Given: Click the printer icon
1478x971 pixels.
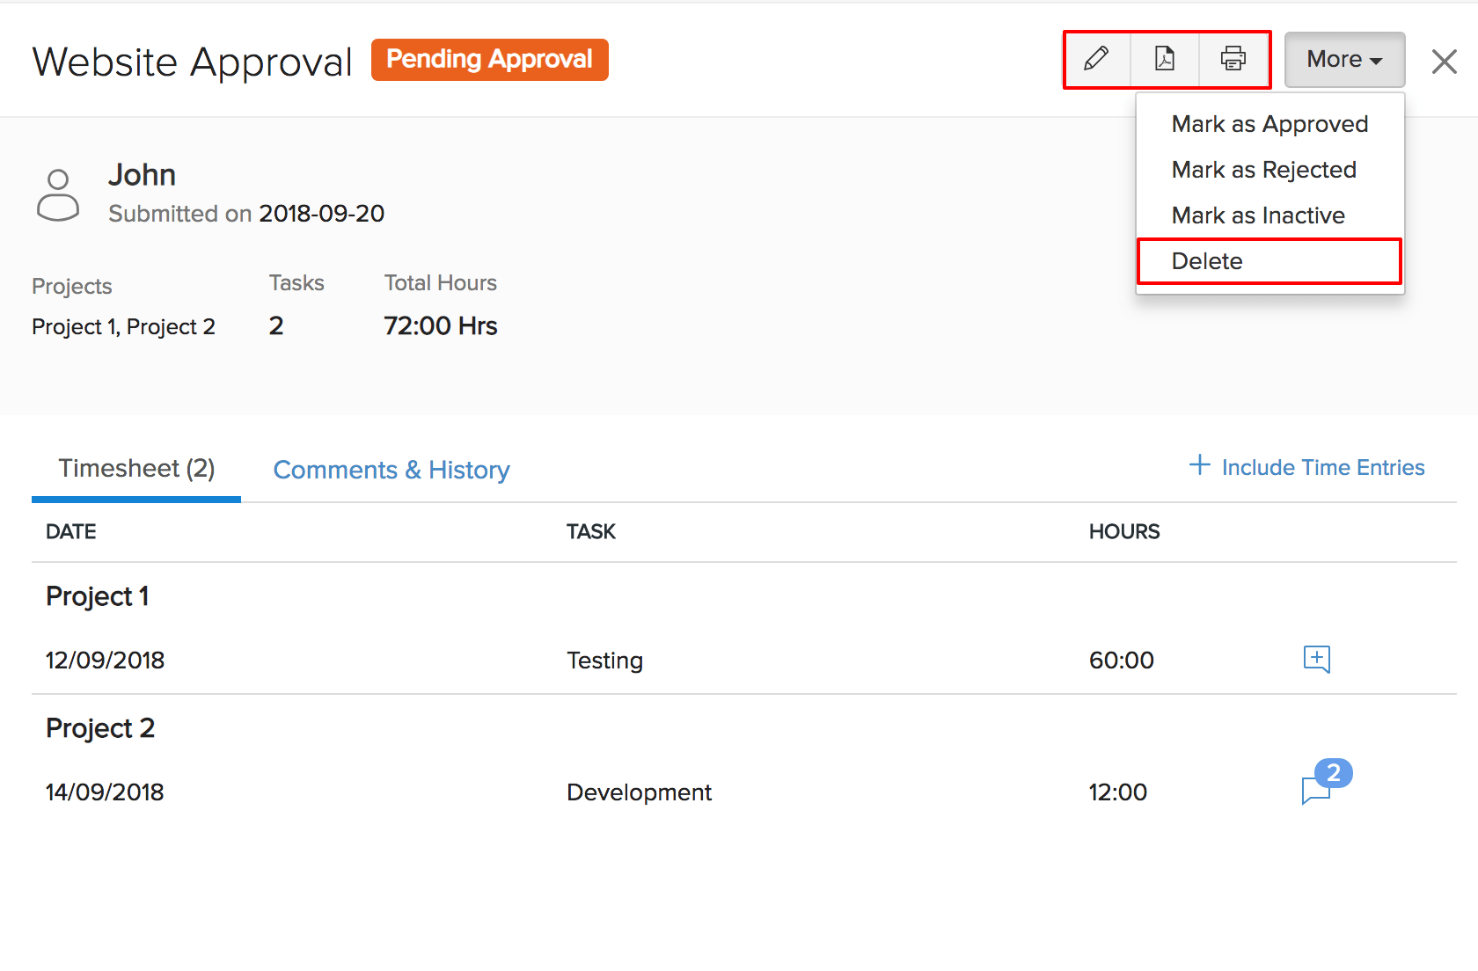Looking at the screenshot, I should click(x=1233, y=59).
